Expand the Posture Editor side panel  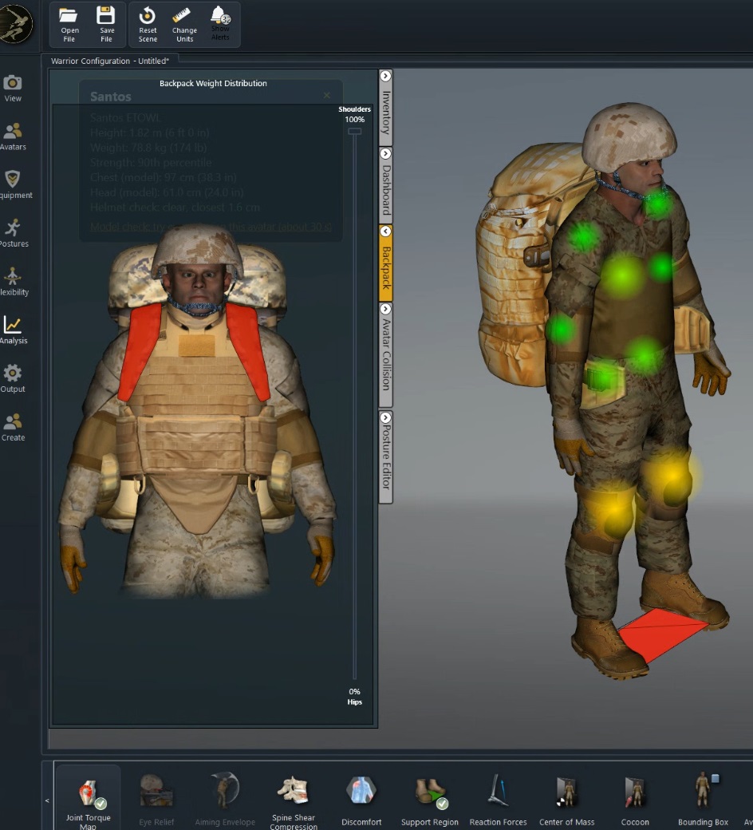point(386,457)
